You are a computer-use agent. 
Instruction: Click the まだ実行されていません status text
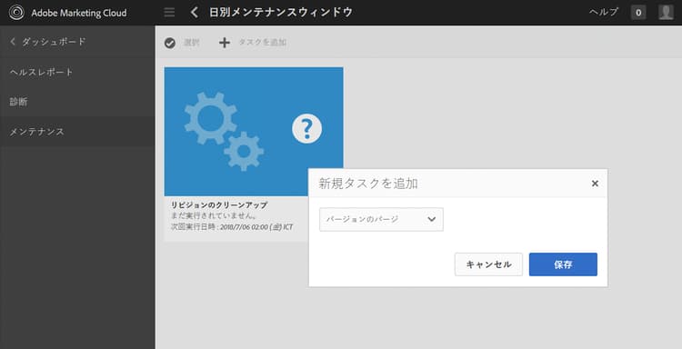(214, 215)
